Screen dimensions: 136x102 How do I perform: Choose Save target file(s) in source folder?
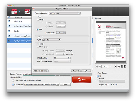[x=13, y=81]
